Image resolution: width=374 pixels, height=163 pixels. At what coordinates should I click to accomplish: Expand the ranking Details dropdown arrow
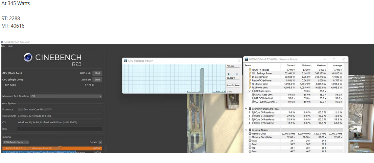pyautogui.click(x=100, y=142)
